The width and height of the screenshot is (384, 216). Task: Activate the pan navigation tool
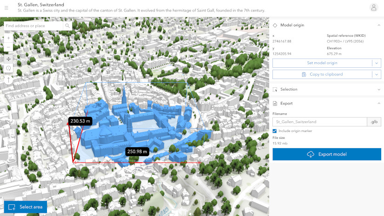coord(8,59)
